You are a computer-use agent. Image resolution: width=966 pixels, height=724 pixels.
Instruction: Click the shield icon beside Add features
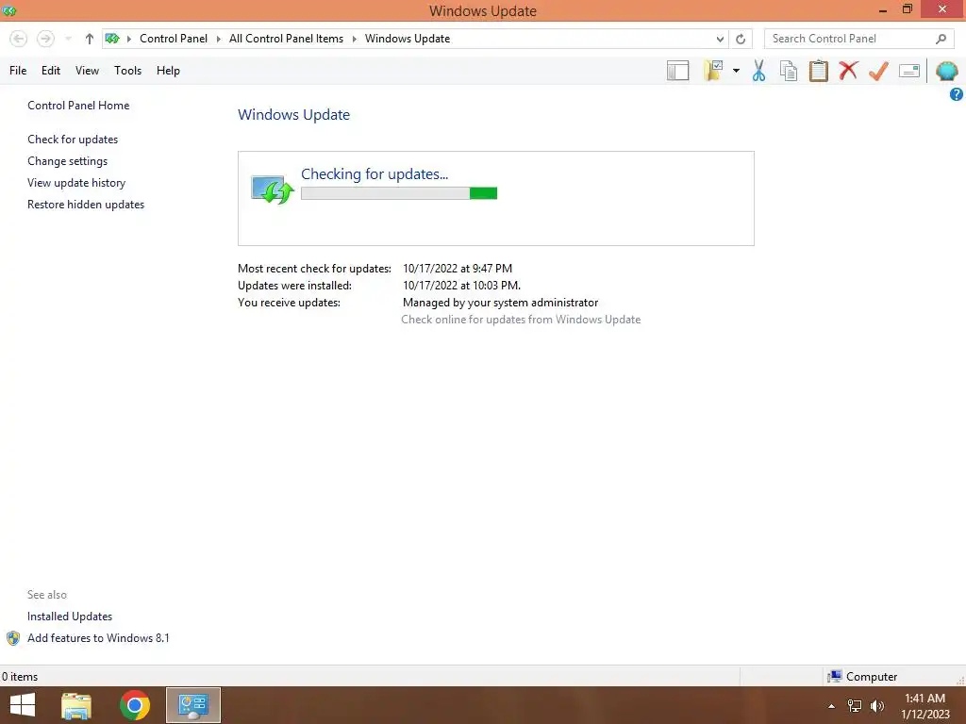click(13, 638)
